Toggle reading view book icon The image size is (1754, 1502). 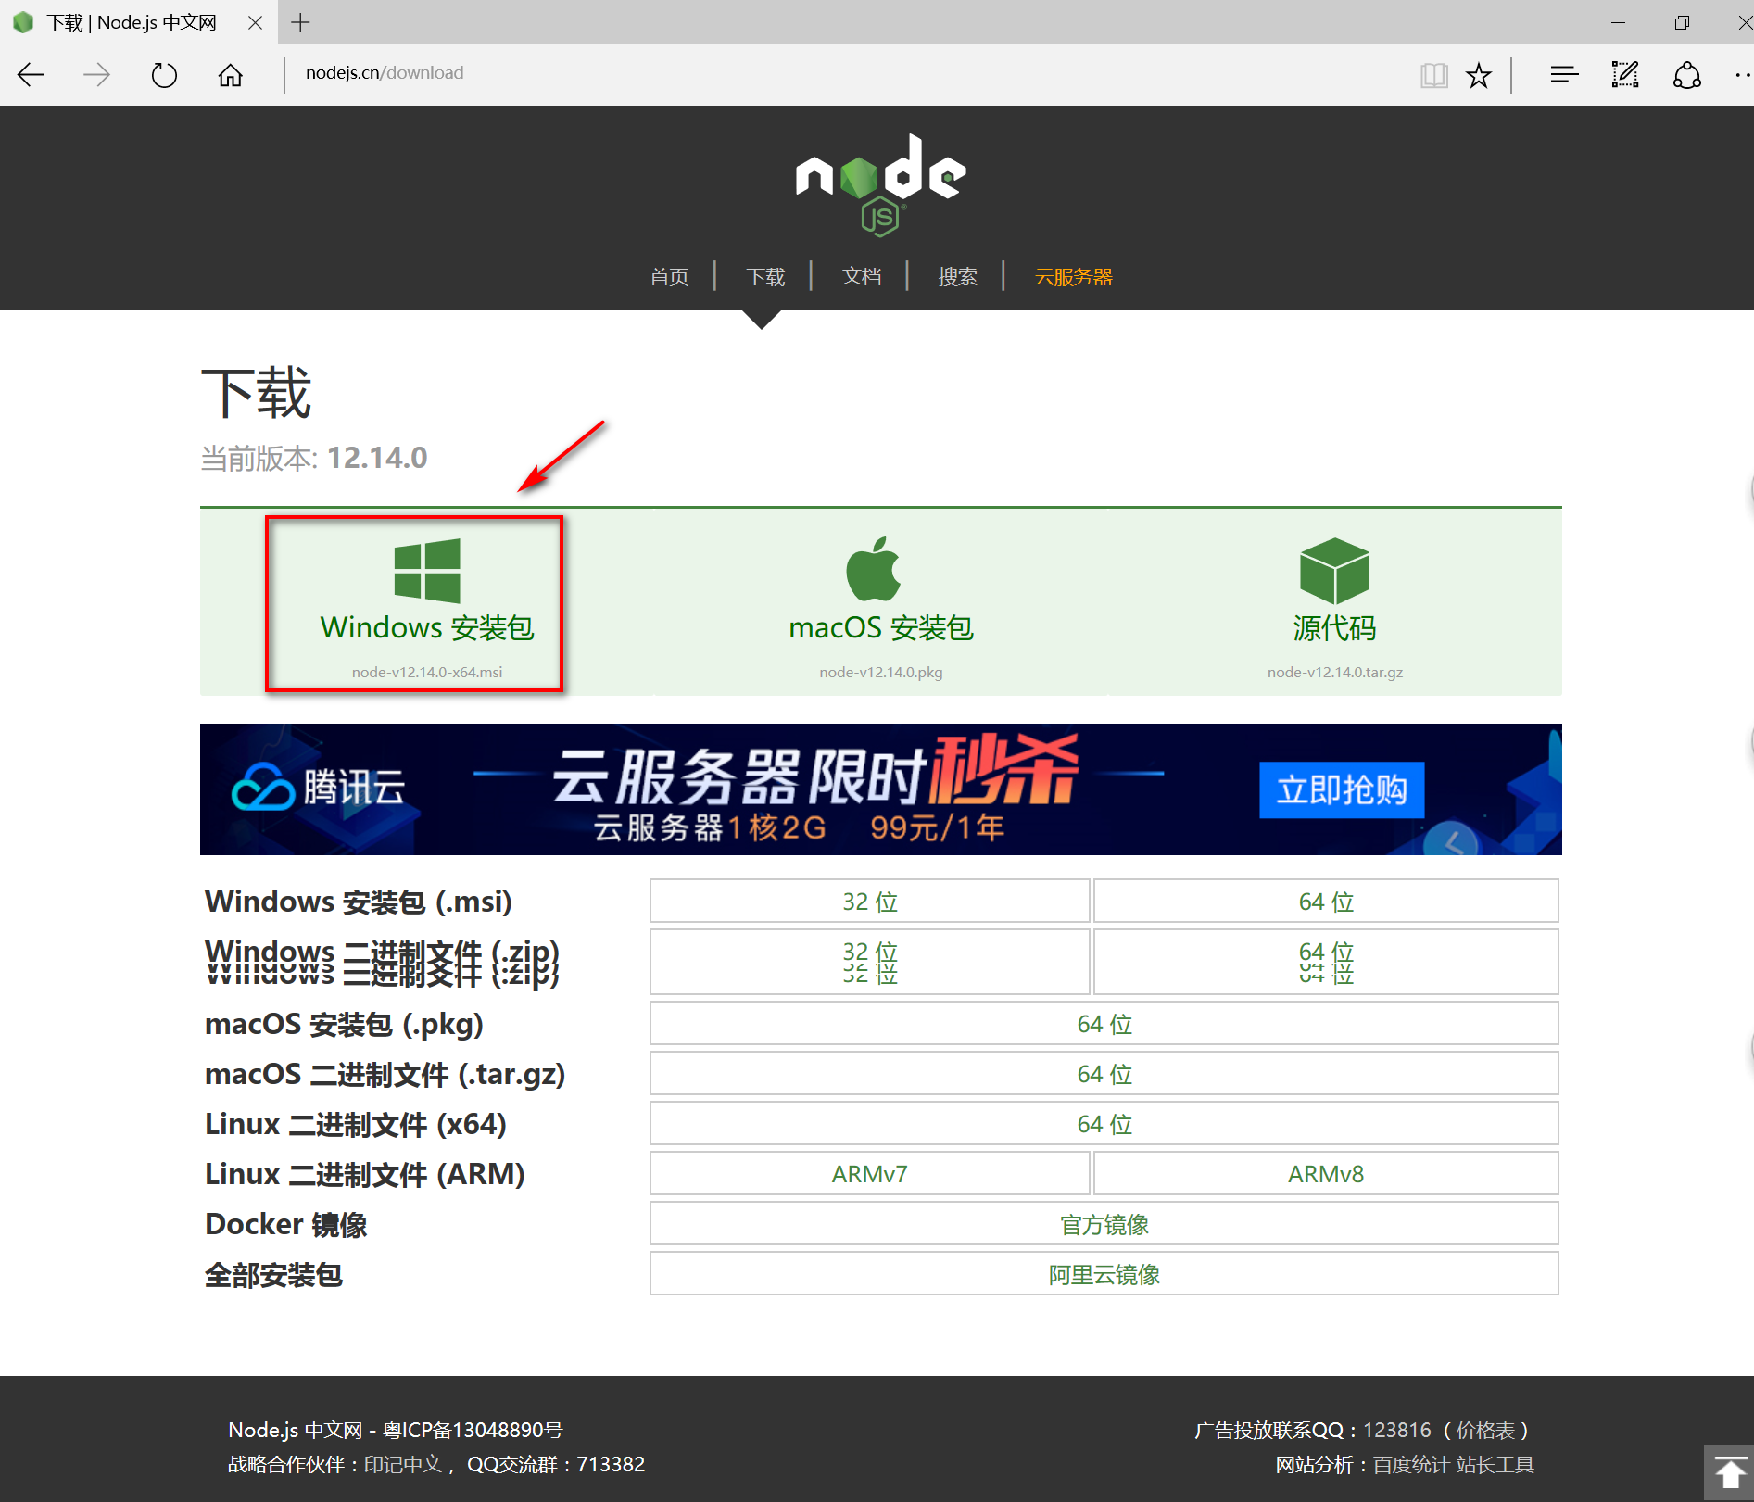coord(1433,74)
